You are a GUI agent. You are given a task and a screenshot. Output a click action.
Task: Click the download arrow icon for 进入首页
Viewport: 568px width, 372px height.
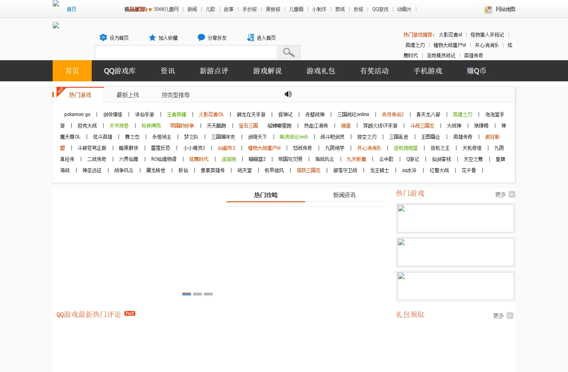[250, 37]
